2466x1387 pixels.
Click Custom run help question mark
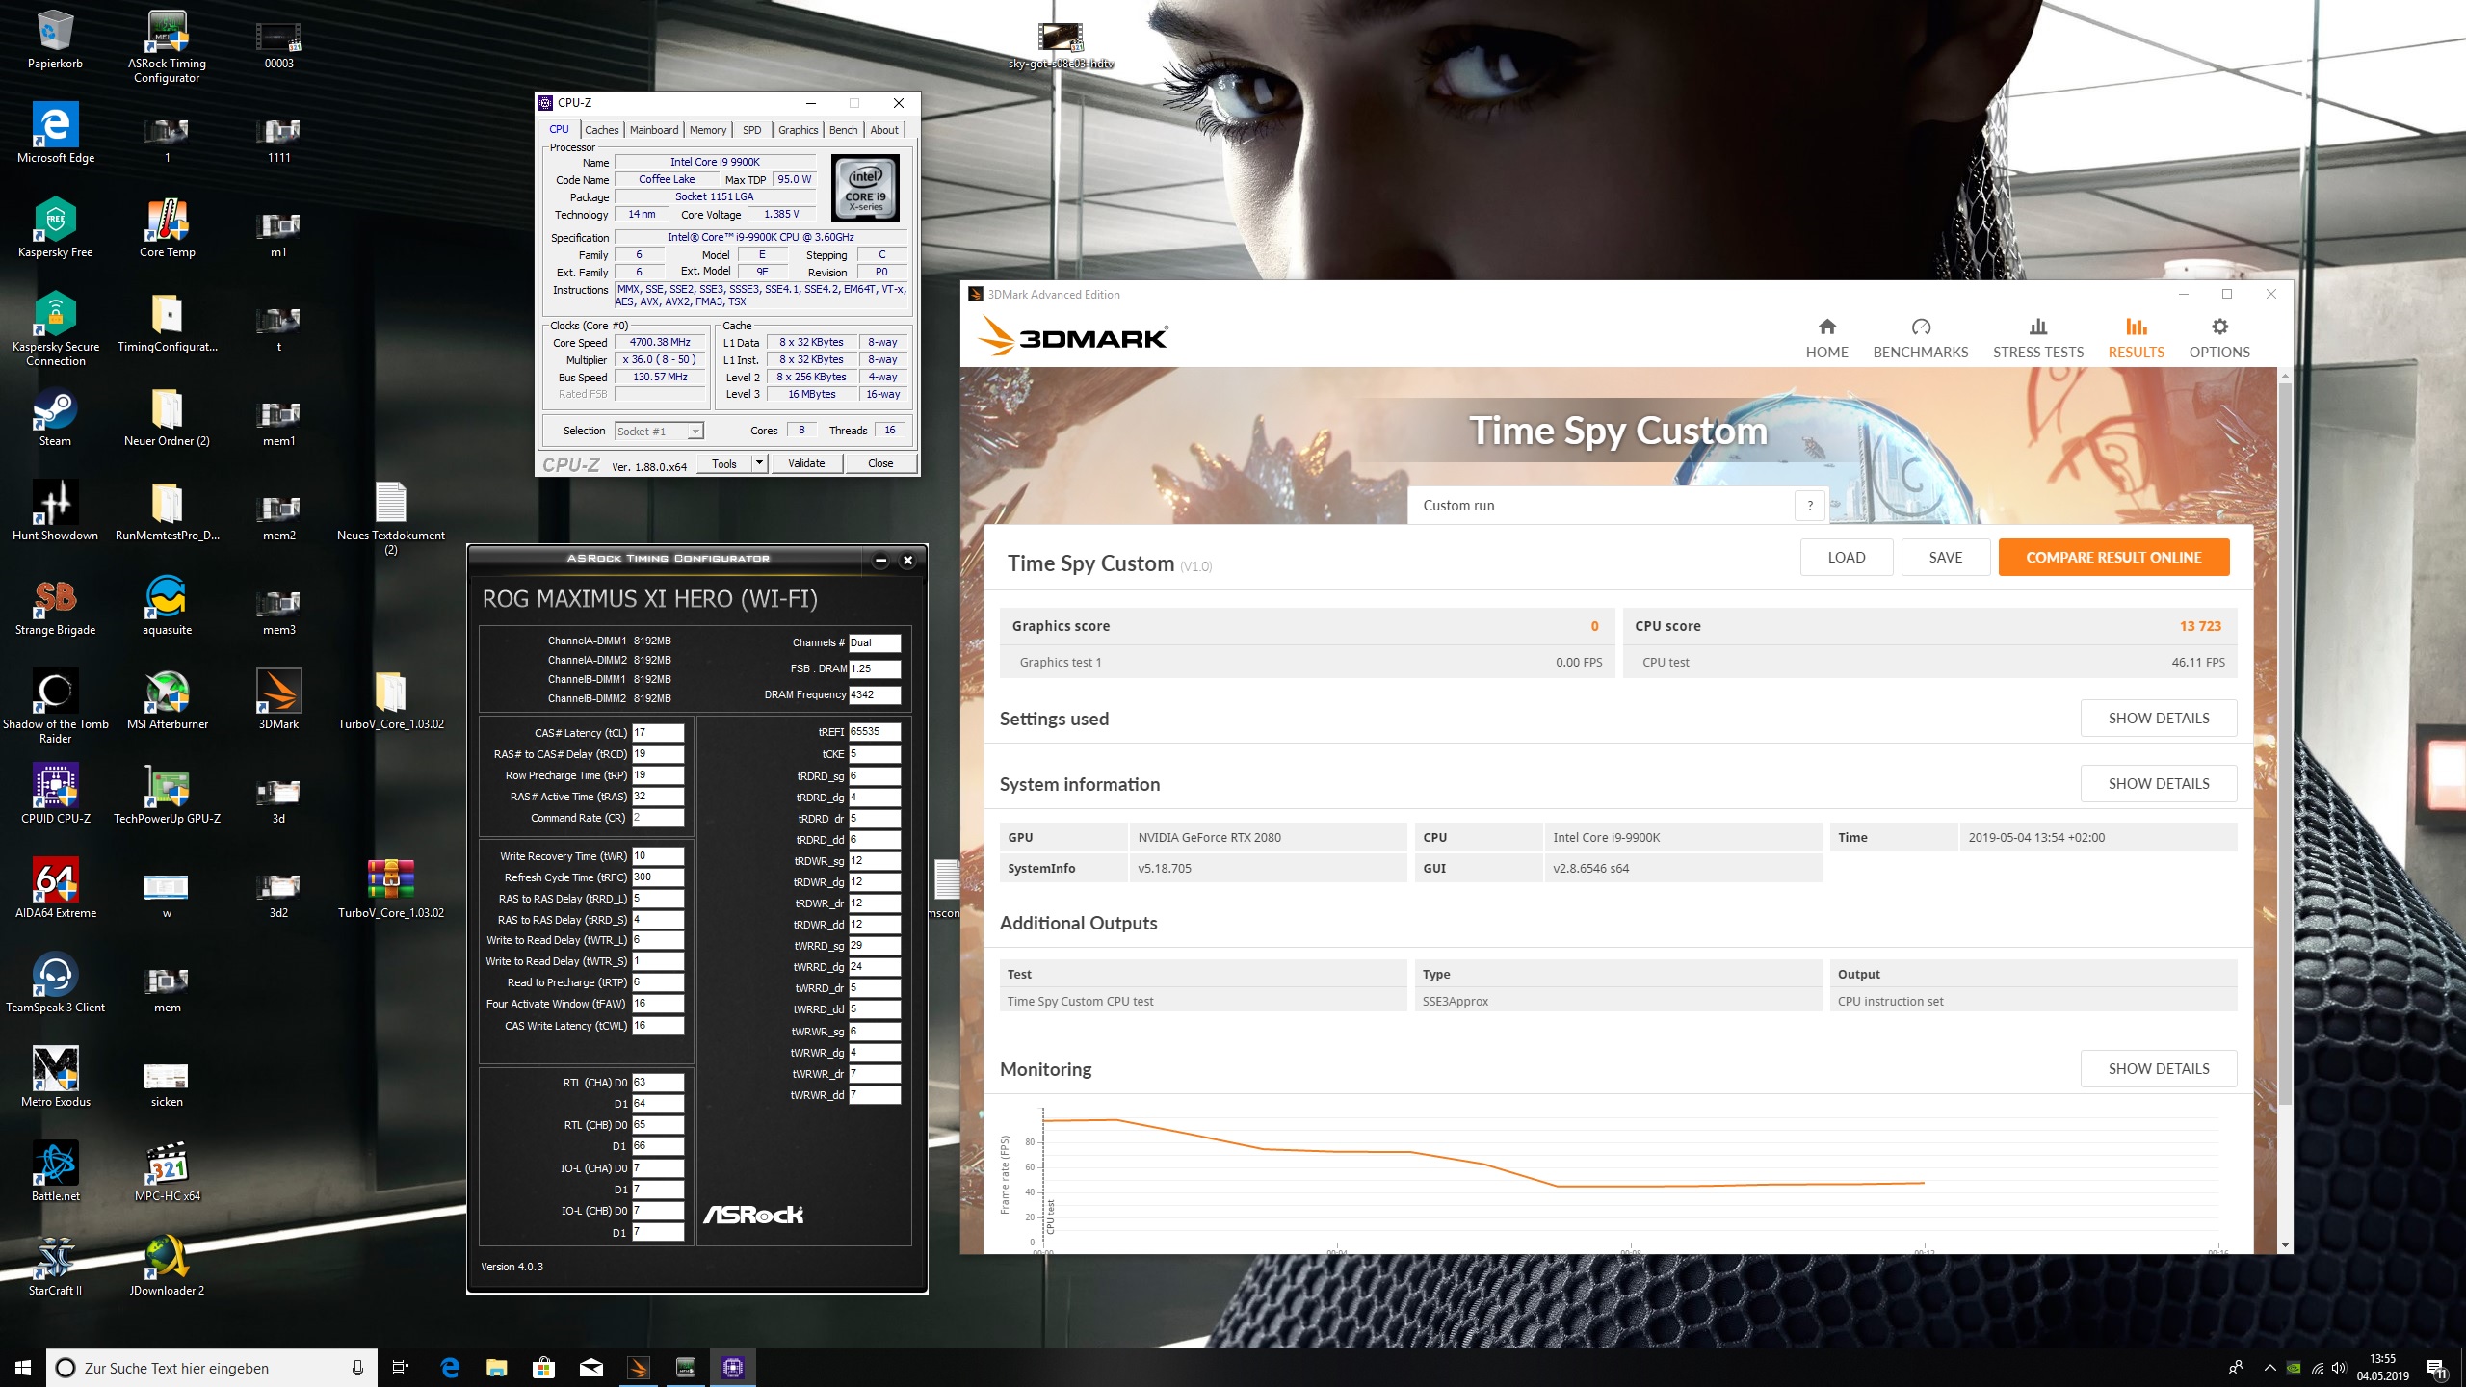pyautogui.click(x=1810, y=506)
